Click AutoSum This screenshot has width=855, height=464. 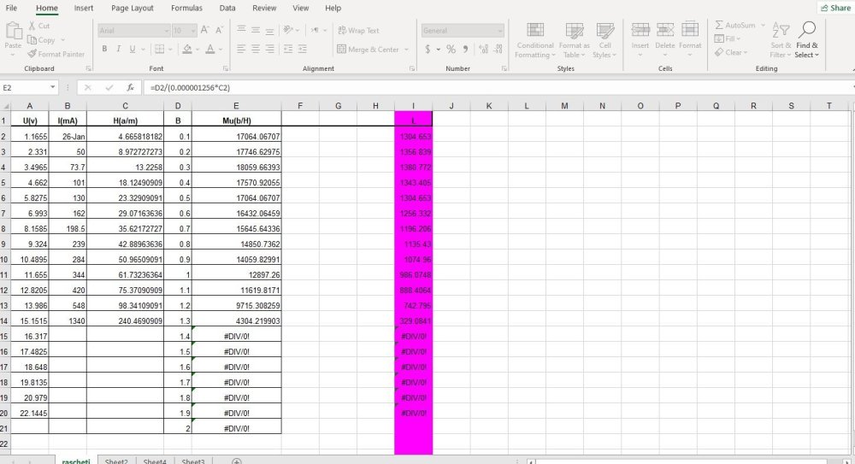[x=734, y=25]
